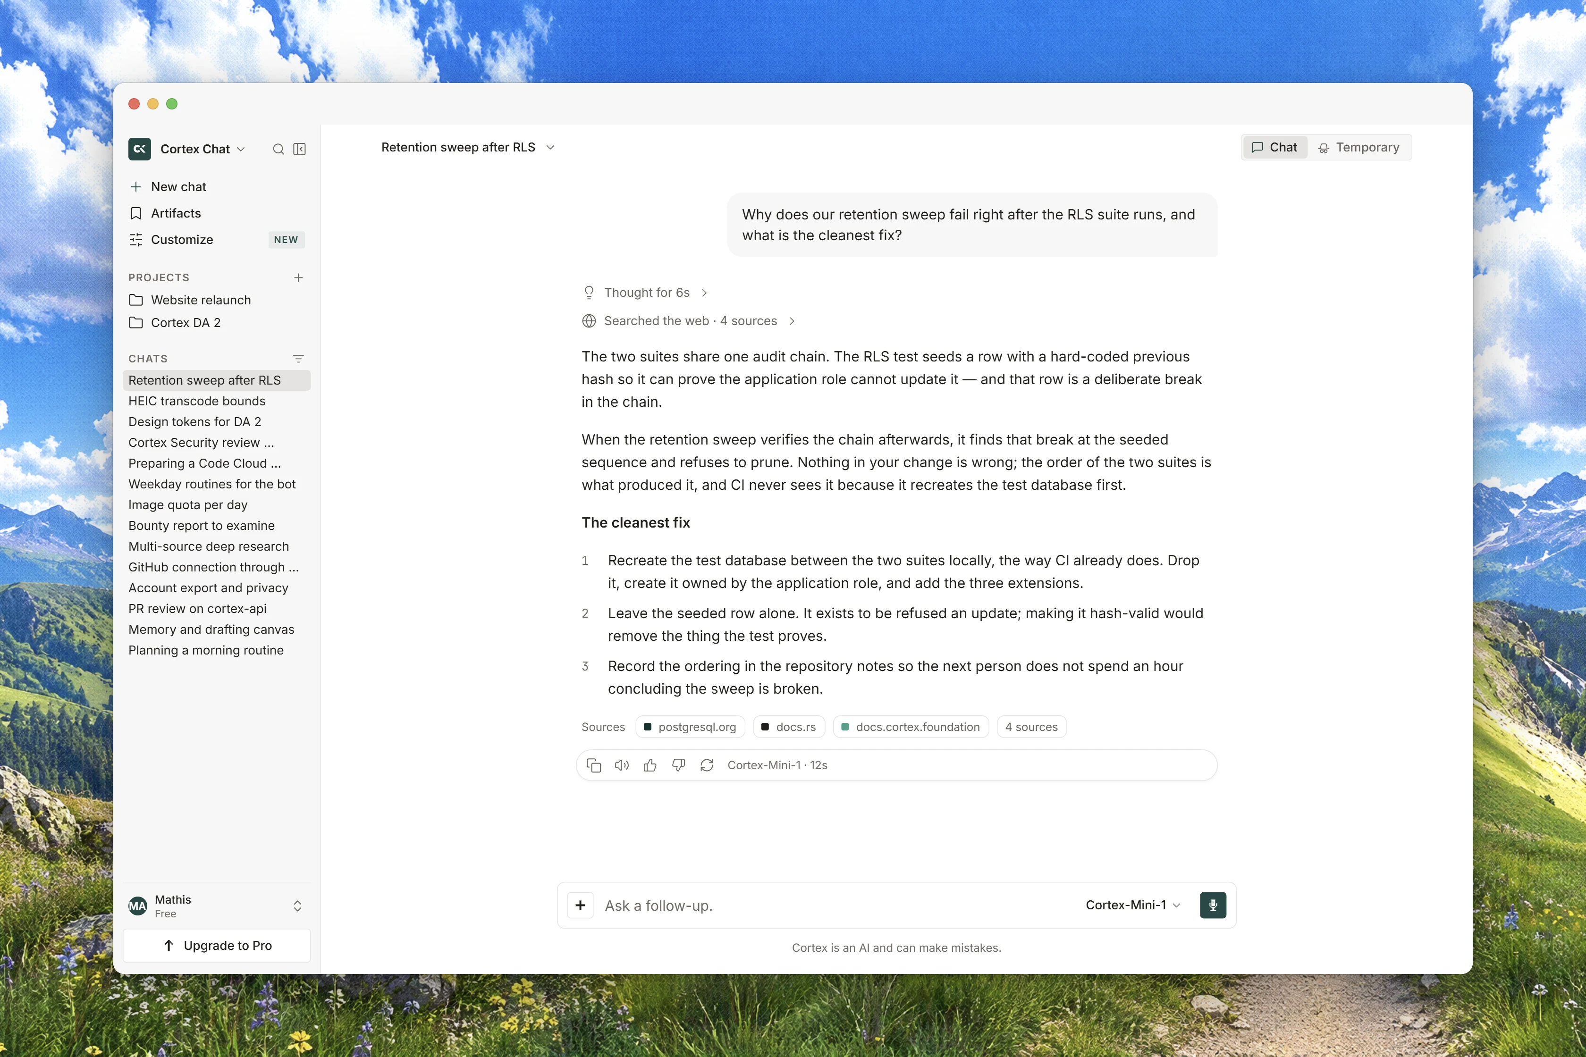The image size is (1586, 1057).
Task: Open the Planning a morning routine chat
Action: pyautogui.click(x=217, y=651)
